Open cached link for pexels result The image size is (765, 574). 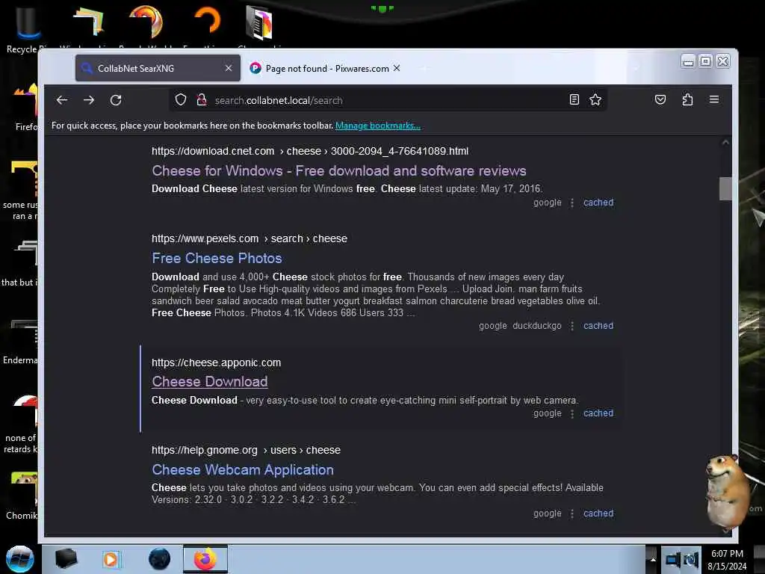click(598, 326)
